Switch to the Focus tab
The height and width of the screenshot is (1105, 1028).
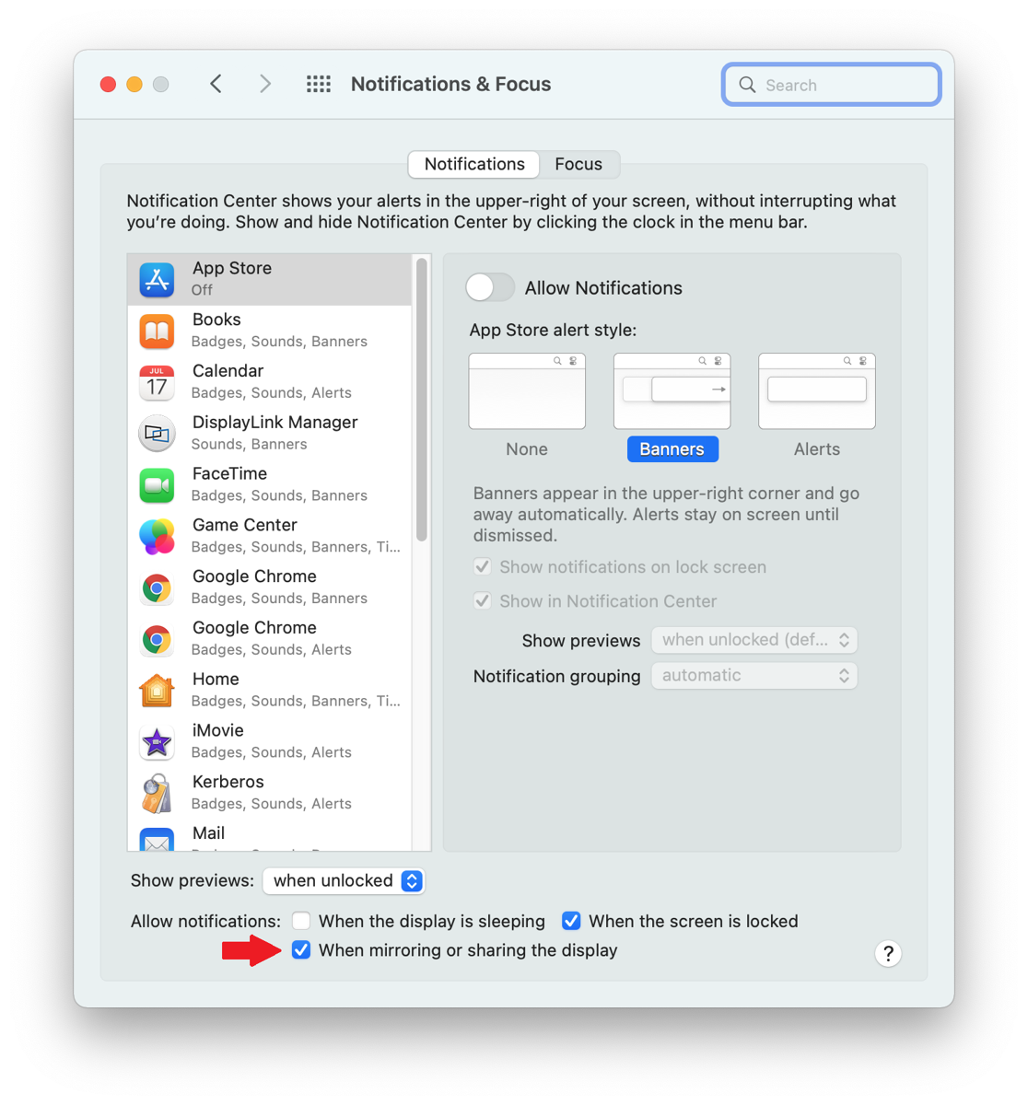point(578,164)
